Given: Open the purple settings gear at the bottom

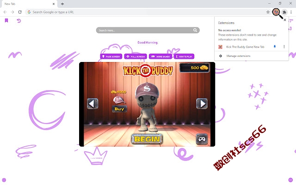Looking at the screenshot, I should tap(4, 180).
